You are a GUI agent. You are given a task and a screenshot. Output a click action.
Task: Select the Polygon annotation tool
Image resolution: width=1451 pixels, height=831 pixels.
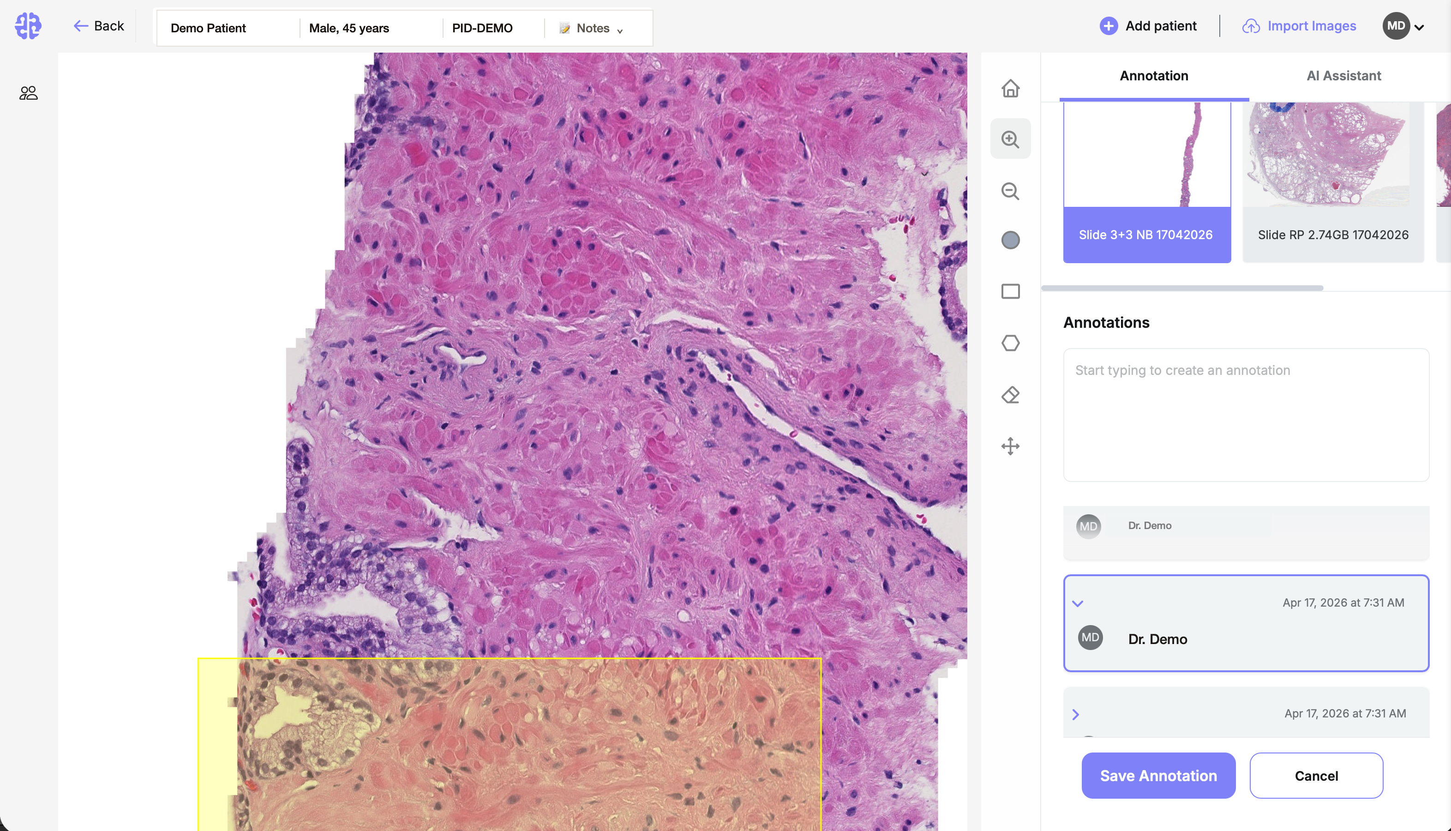pos(1010,343)
